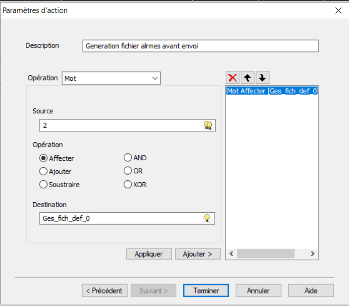Screen dimensions: 349x306
Task: Select the Mot Affecter list entry
Action: tap(272, 91)
